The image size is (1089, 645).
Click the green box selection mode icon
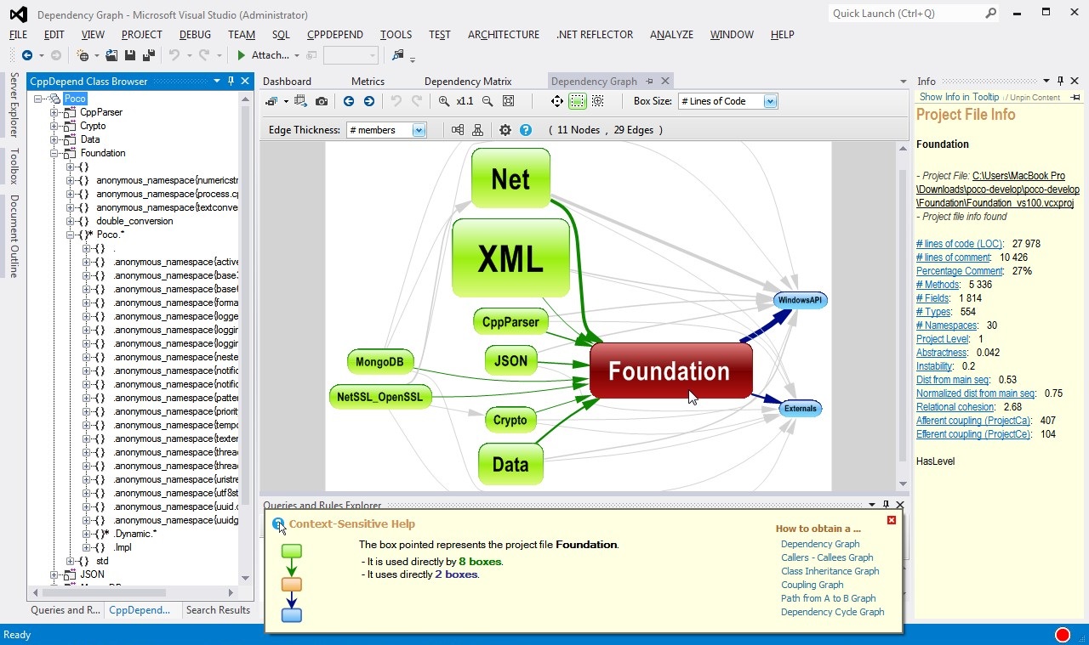tap(578, 101)
